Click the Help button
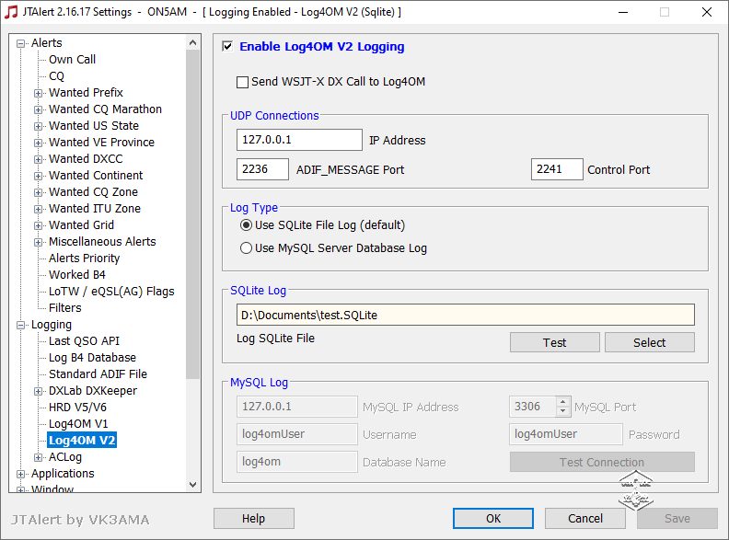Image resolution: width=729 pixels, height=540 pixels. coord(254,518)
